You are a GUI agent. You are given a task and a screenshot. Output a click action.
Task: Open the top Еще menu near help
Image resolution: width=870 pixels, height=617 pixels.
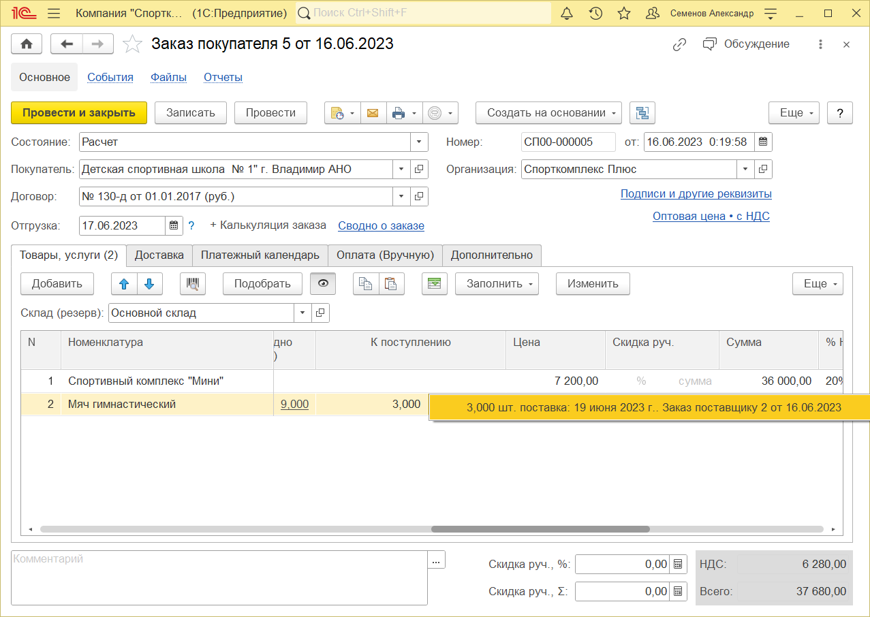(794, 113)
